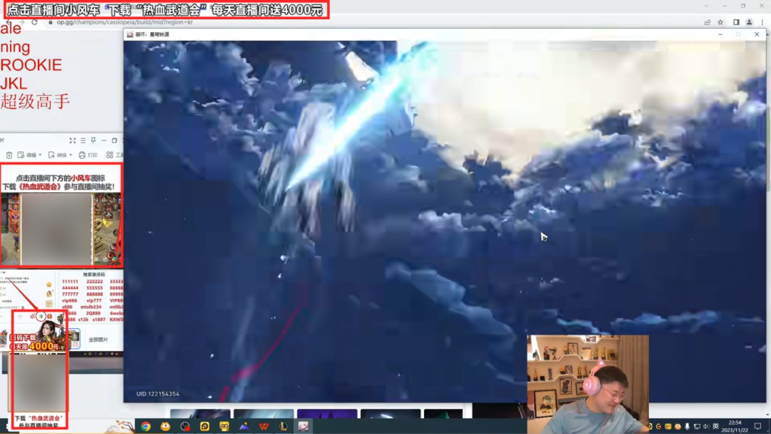
Task: Launch League of Legends from the taskbar
Action: pyautogui.click(x=284, y=426)
